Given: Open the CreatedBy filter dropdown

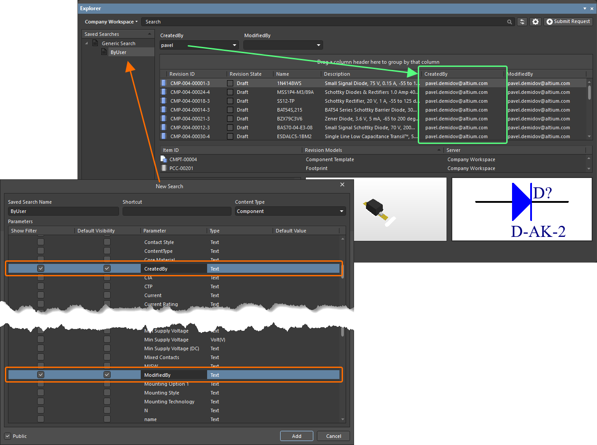Looking at the screenshot, I should tap(235, 45).
